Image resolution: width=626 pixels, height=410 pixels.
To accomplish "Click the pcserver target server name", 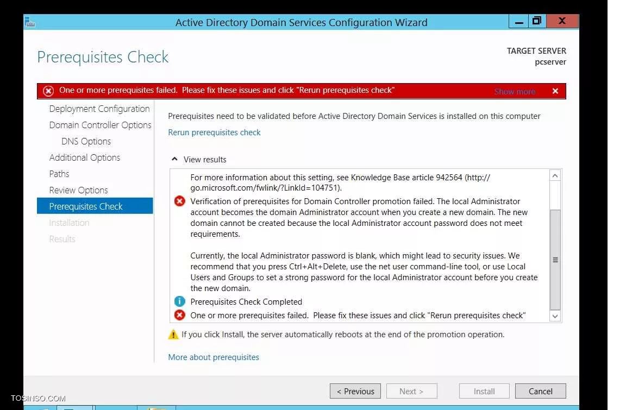I will pos(550,62).
